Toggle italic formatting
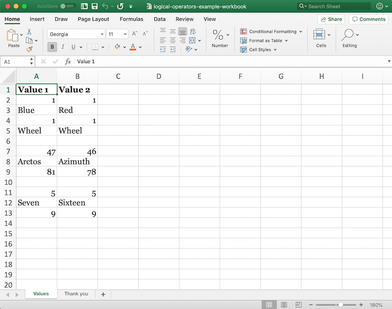Image resolution: width=392 pixels, height=309 pixels. [63, 47]
